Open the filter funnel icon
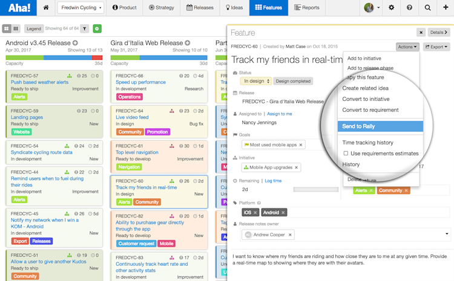This screenshot has width=454, height=281. click(x=85, y=28)
